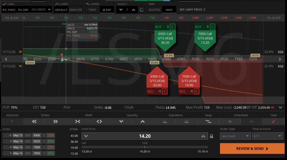The width and height of the screenshot is (287, 160).
Task: Toggle the limit price lock icon
Action: click(x=211, y=136)
